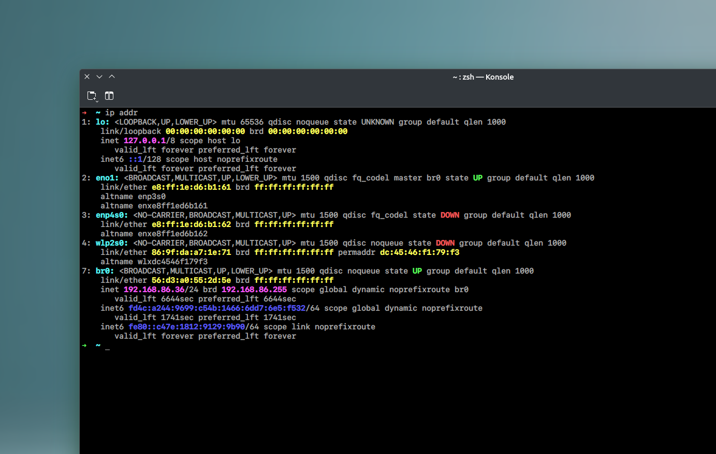Image resolution: width=716 pixels, height=454 pixels.
Task: Click permaddr value dc:45:46:f1:79:f3
Action: coord(419,252)
